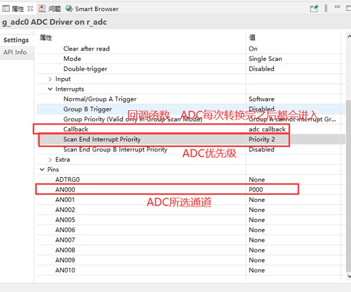Maximize the properties view panel

(x=348, y=8)
